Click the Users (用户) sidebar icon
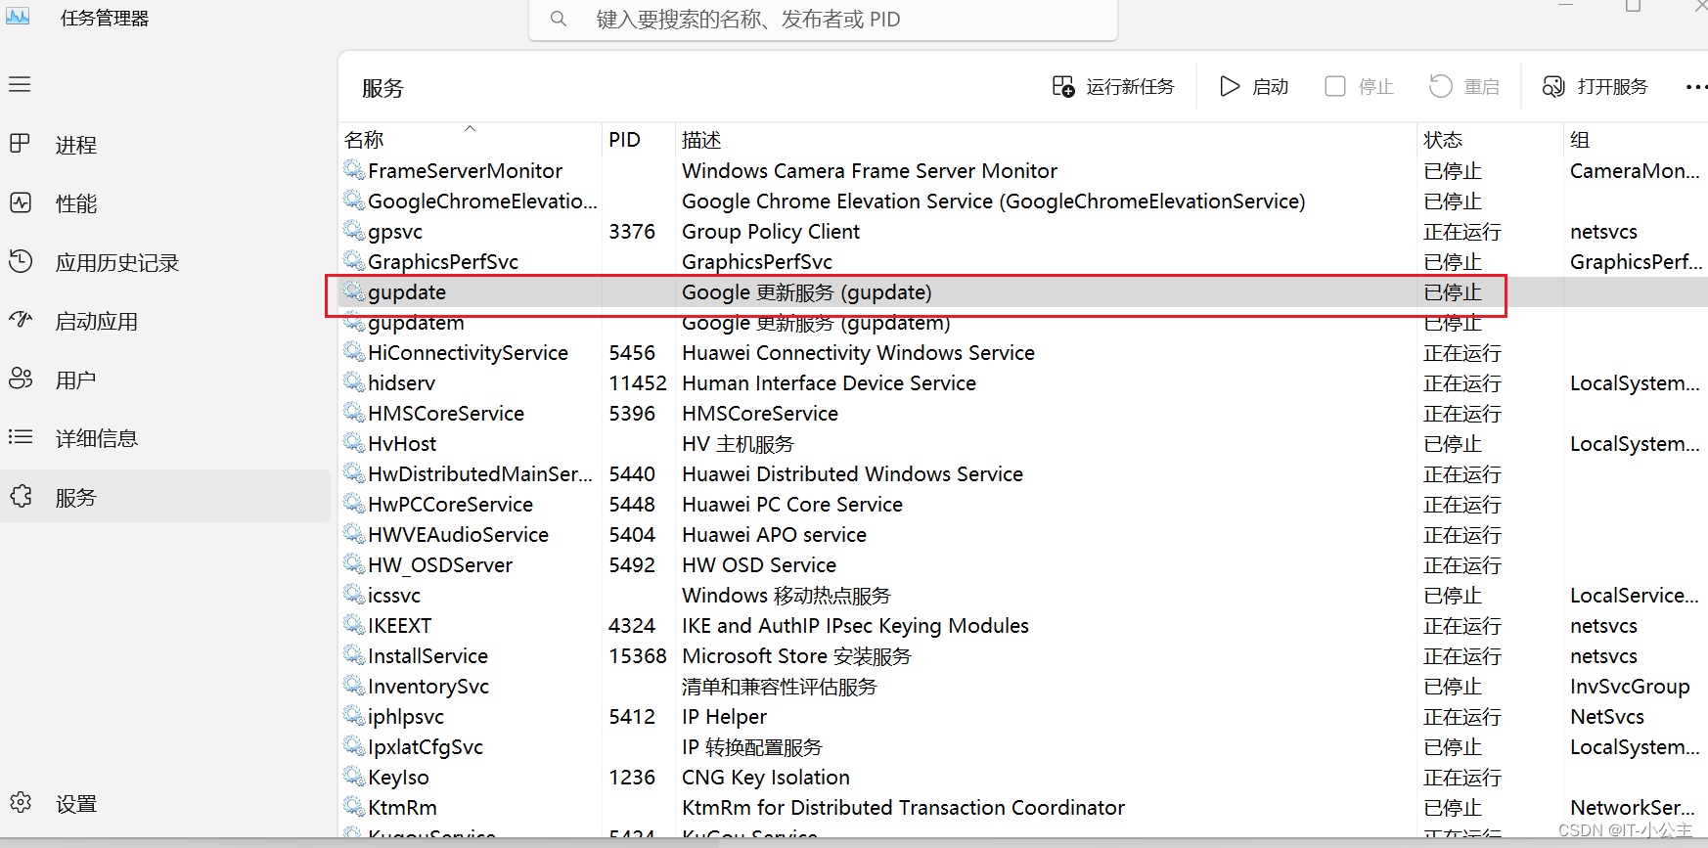 tap(20, 379)
